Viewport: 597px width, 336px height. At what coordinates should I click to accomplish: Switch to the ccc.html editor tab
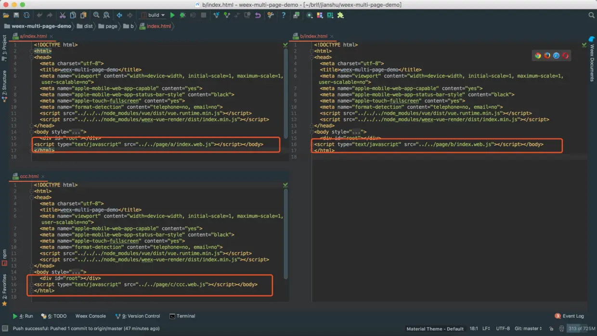[x=29, y=176]
